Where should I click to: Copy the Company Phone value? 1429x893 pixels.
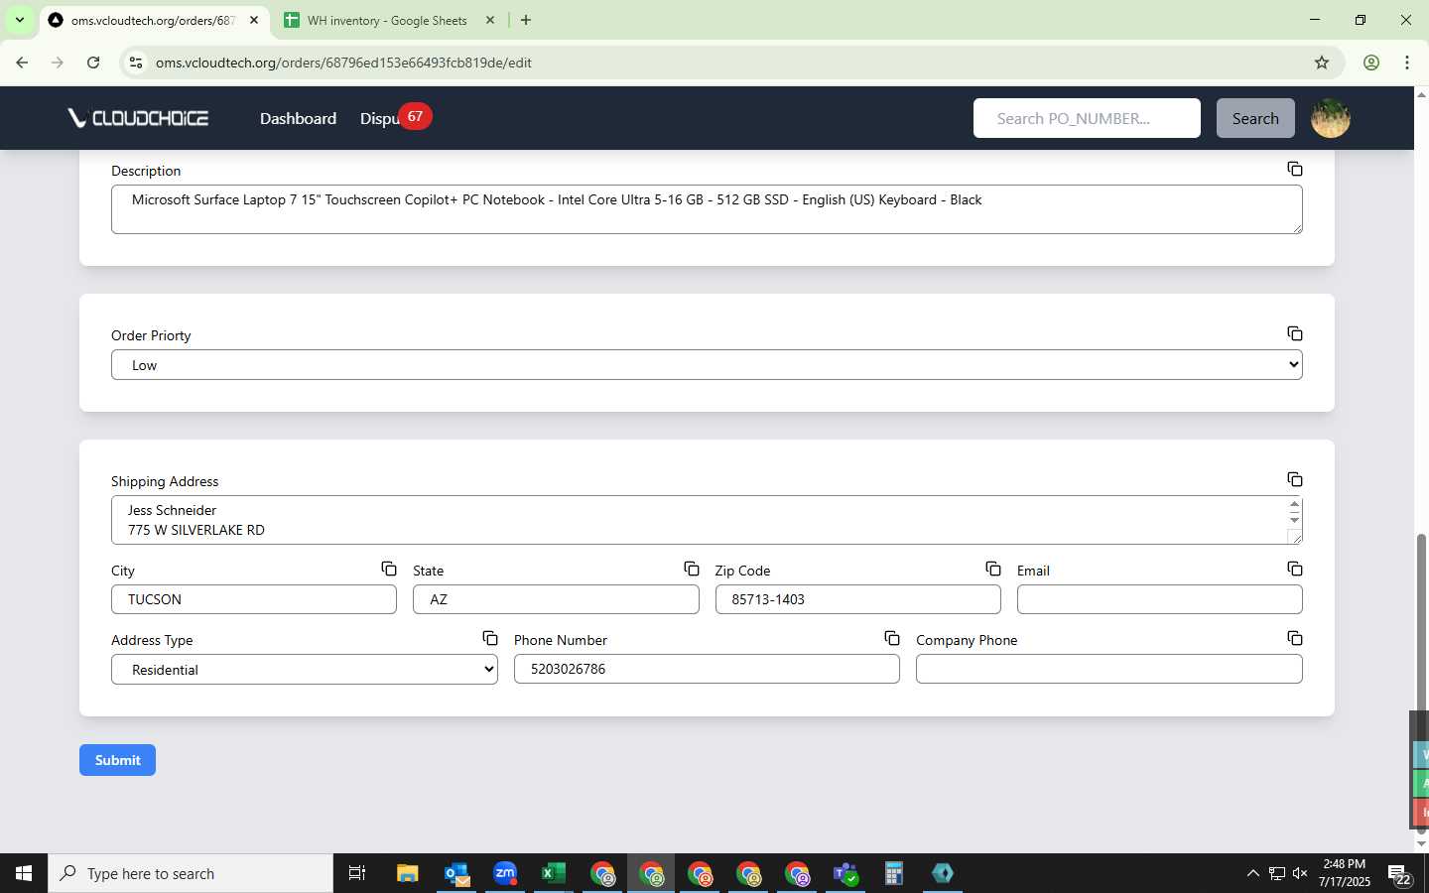(x=1295, y=639)
